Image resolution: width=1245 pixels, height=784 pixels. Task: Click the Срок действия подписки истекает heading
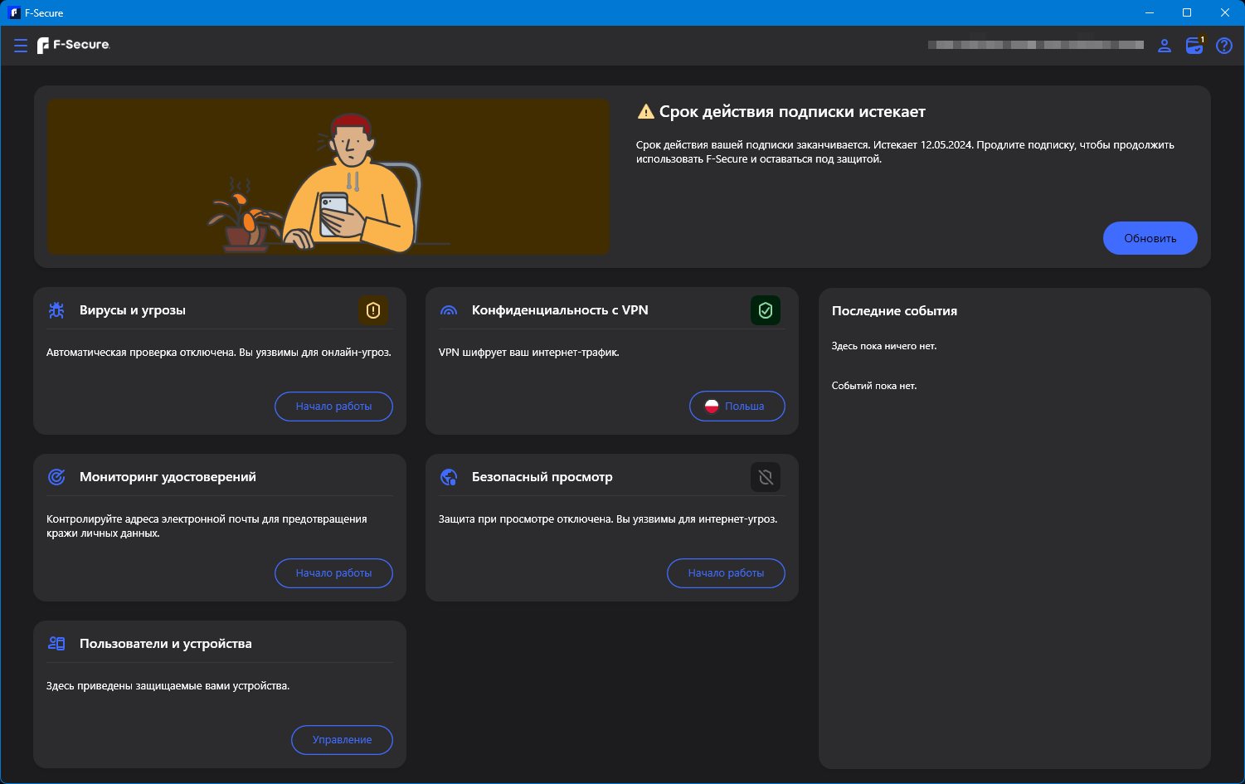click(x=792, y=112)
